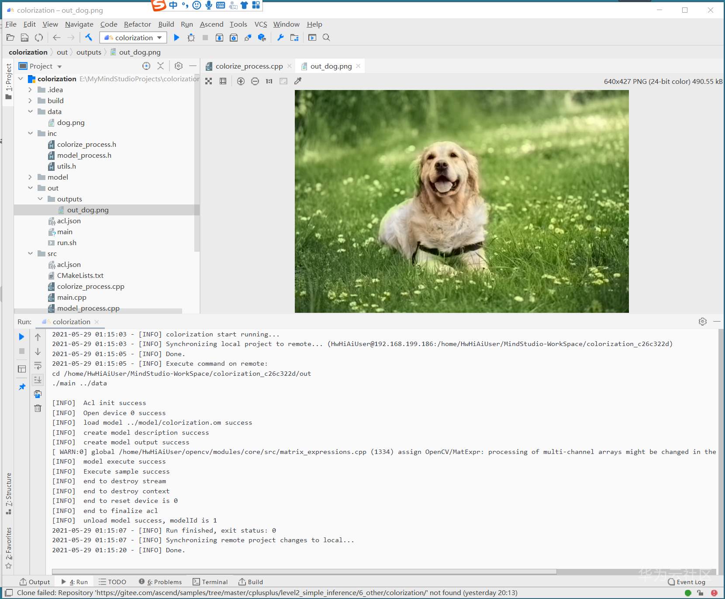
Task: Zoom in on the image
Action: click(x=241, y=81)
